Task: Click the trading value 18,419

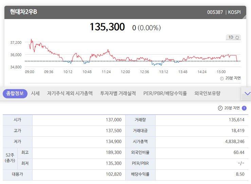Action: (238, 131)
